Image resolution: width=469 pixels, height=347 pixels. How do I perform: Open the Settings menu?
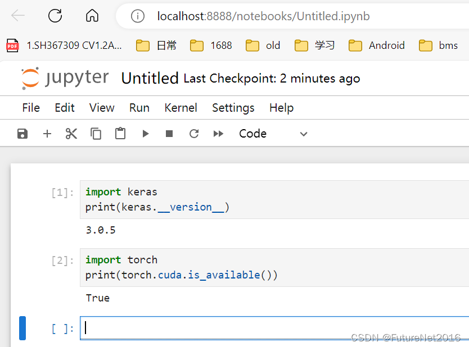[x=233, y=108]
